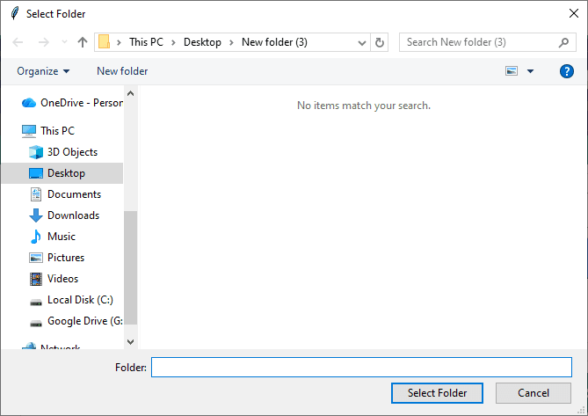Click into the Folder name field
588x416 pixels.
[361, 368]
